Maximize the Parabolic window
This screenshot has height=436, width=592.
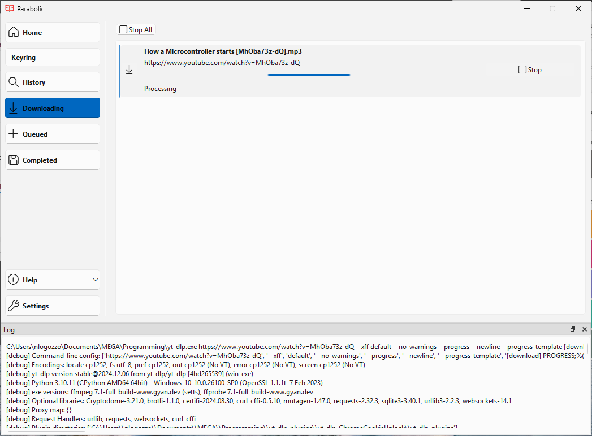click(552, 8)
